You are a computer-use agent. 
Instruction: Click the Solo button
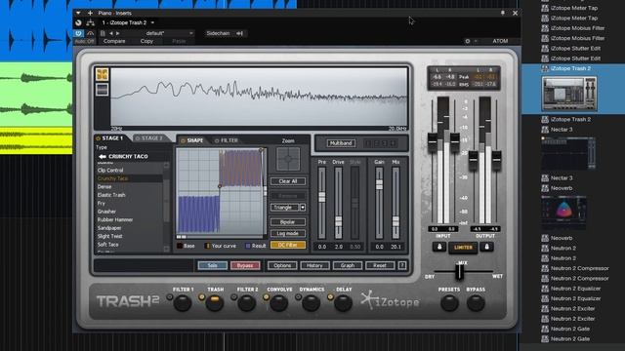tap(213, 265)
